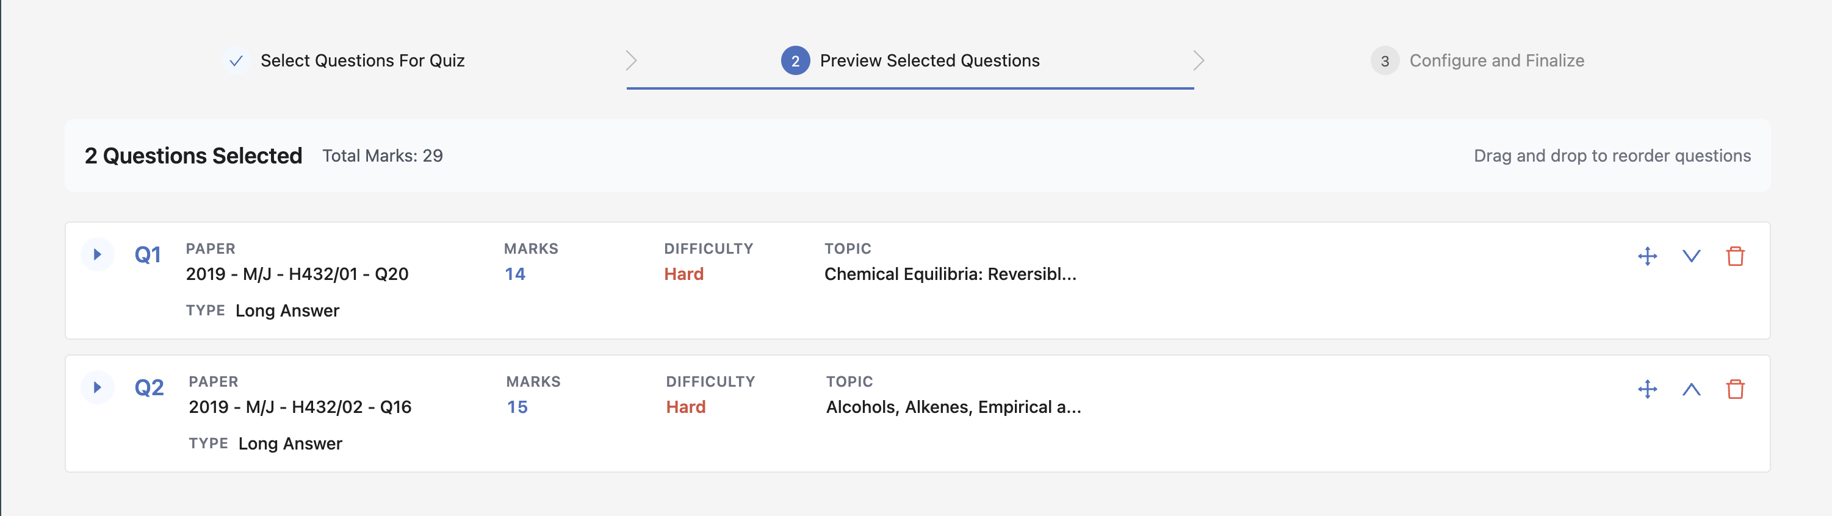Click the blue progress bar under step 2
This screenshot has width=1832, height=516.
point(911,88)
